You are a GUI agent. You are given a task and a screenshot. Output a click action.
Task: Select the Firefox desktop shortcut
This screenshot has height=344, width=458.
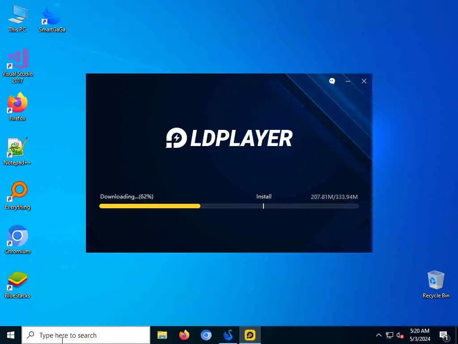(x=17, y=107)
